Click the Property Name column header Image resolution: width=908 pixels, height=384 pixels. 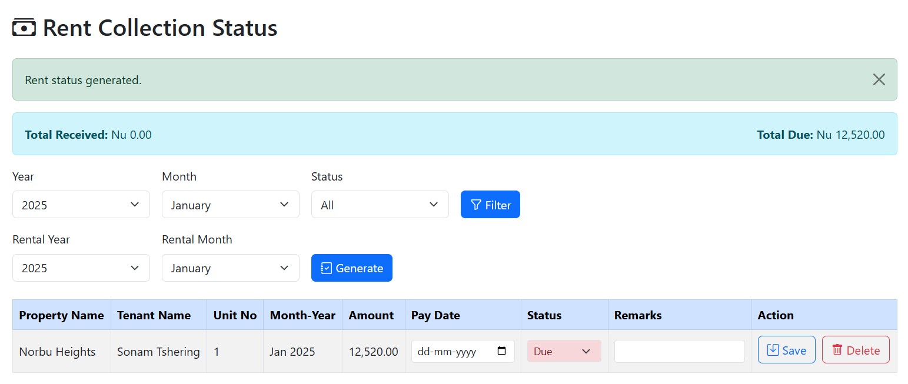(61, 315)
